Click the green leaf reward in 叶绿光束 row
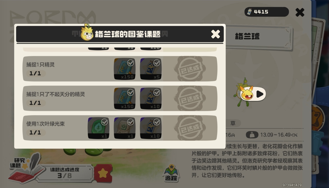This screenshot has height=188, width=329. coord(98,128)
